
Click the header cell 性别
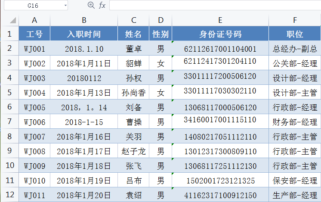(x=160, y=34)
